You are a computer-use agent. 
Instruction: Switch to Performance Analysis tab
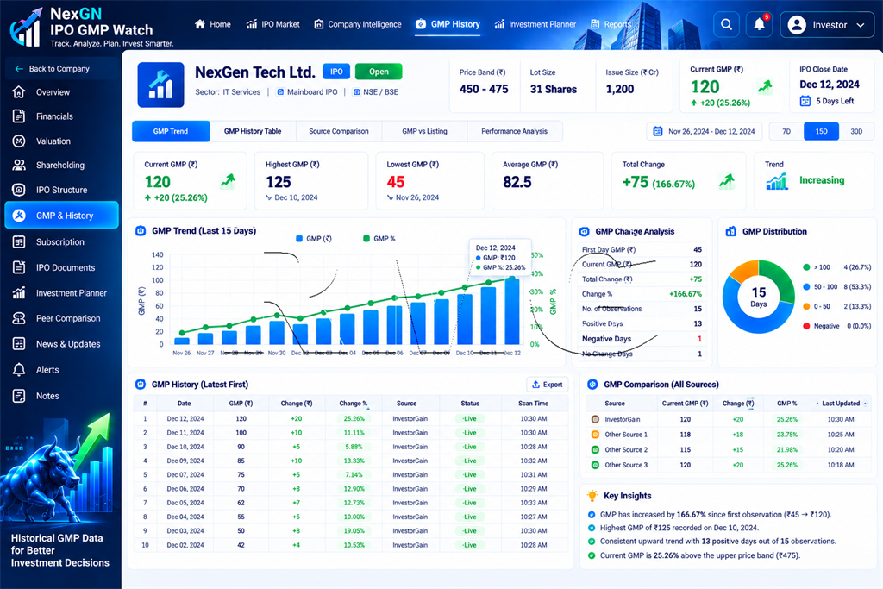tap(514, 131)
